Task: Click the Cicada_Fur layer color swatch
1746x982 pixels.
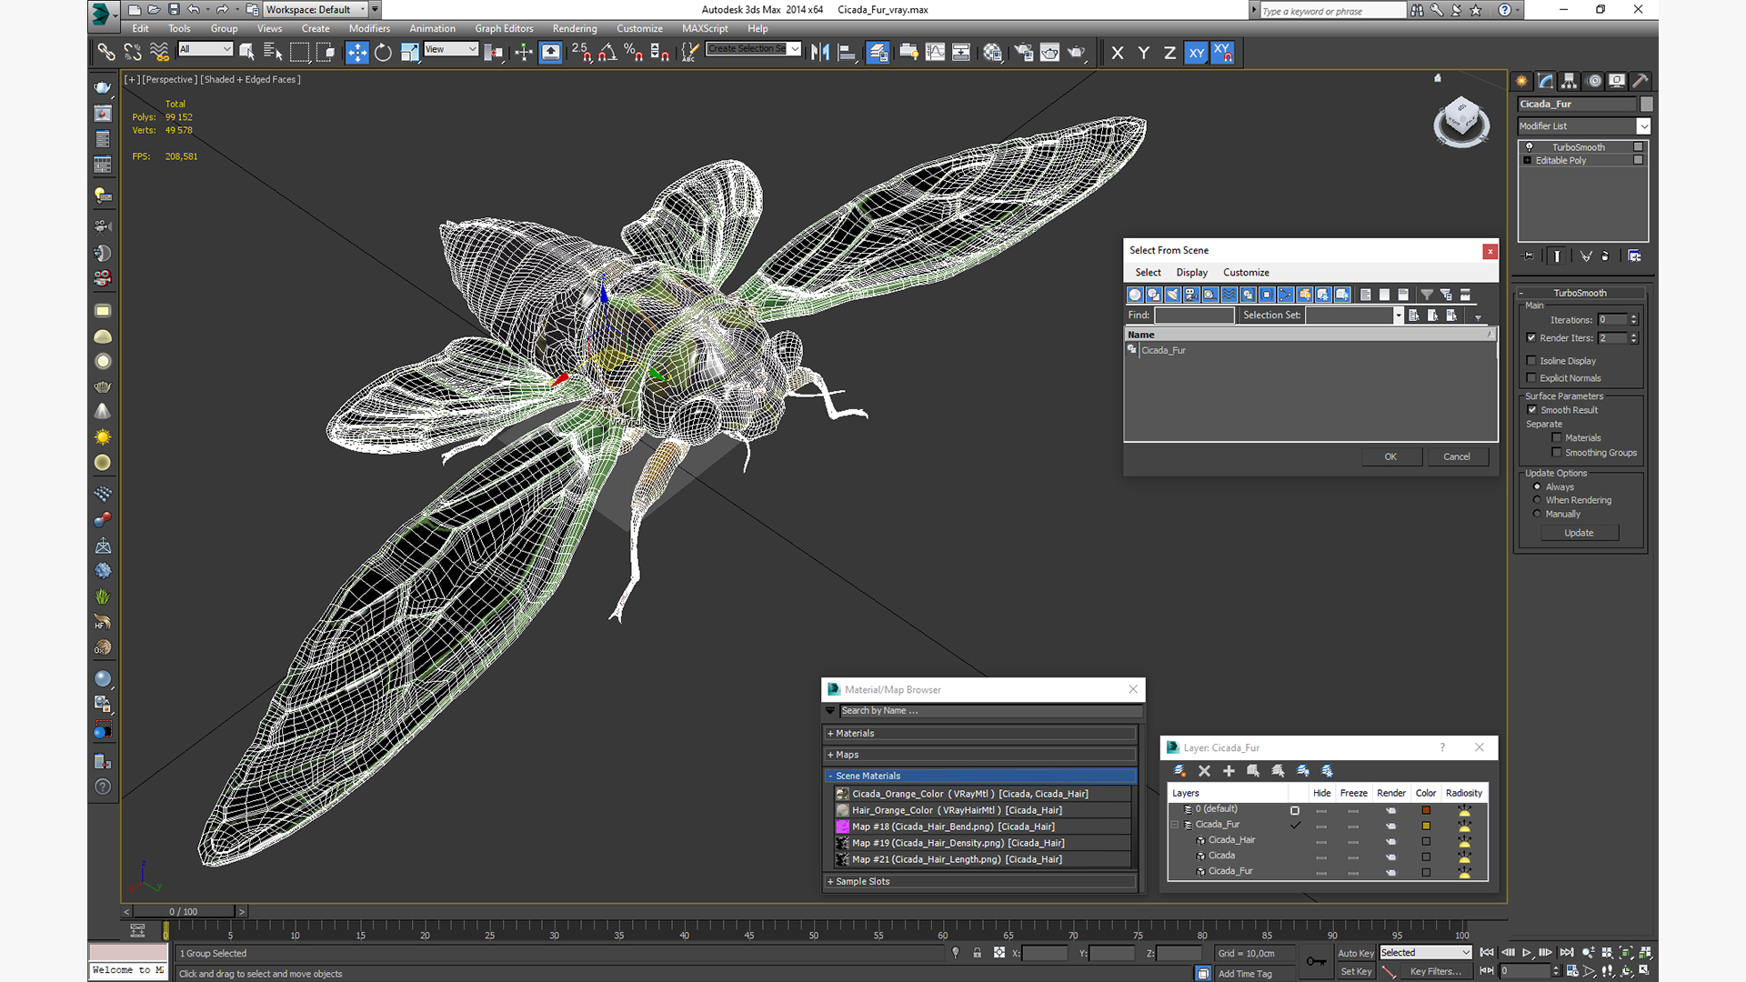Action: 1426,826
